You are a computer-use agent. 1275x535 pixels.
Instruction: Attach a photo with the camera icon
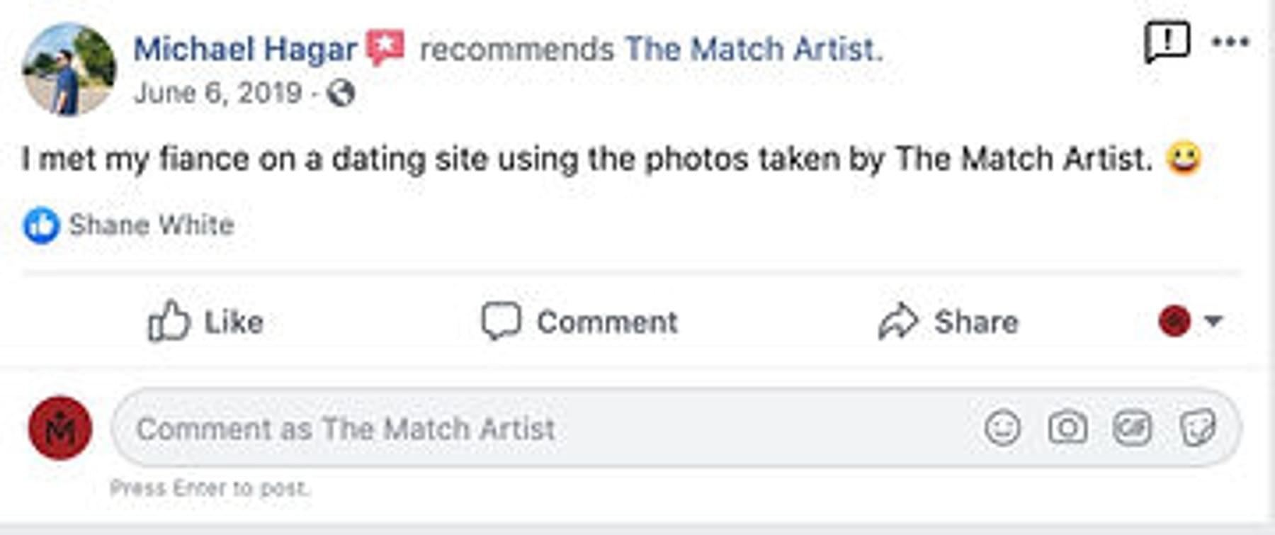(1067, 428)
